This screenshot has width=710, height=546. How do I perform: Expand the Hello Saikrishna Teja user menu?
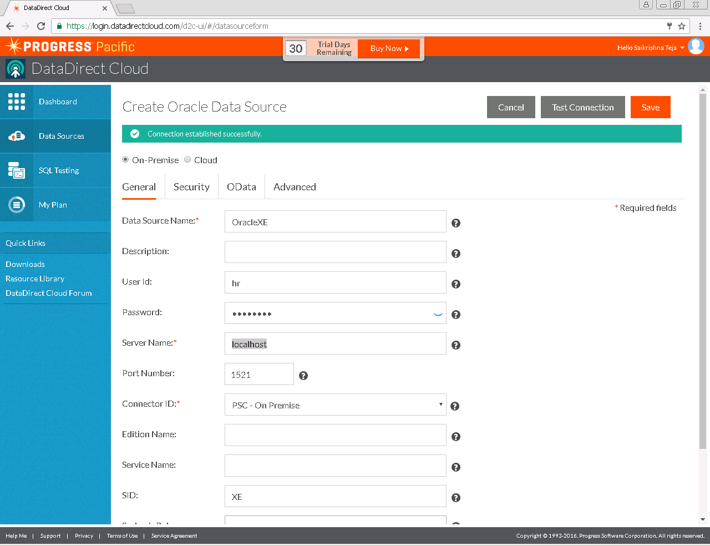coord(651,48)
